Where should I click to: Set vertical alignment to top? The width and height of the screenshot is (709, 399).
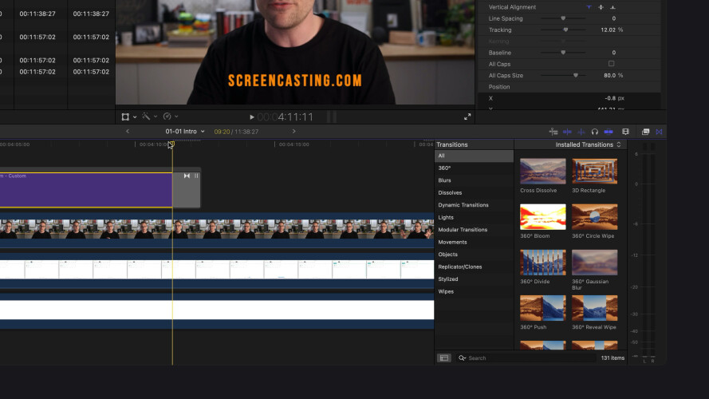point(589,7)
